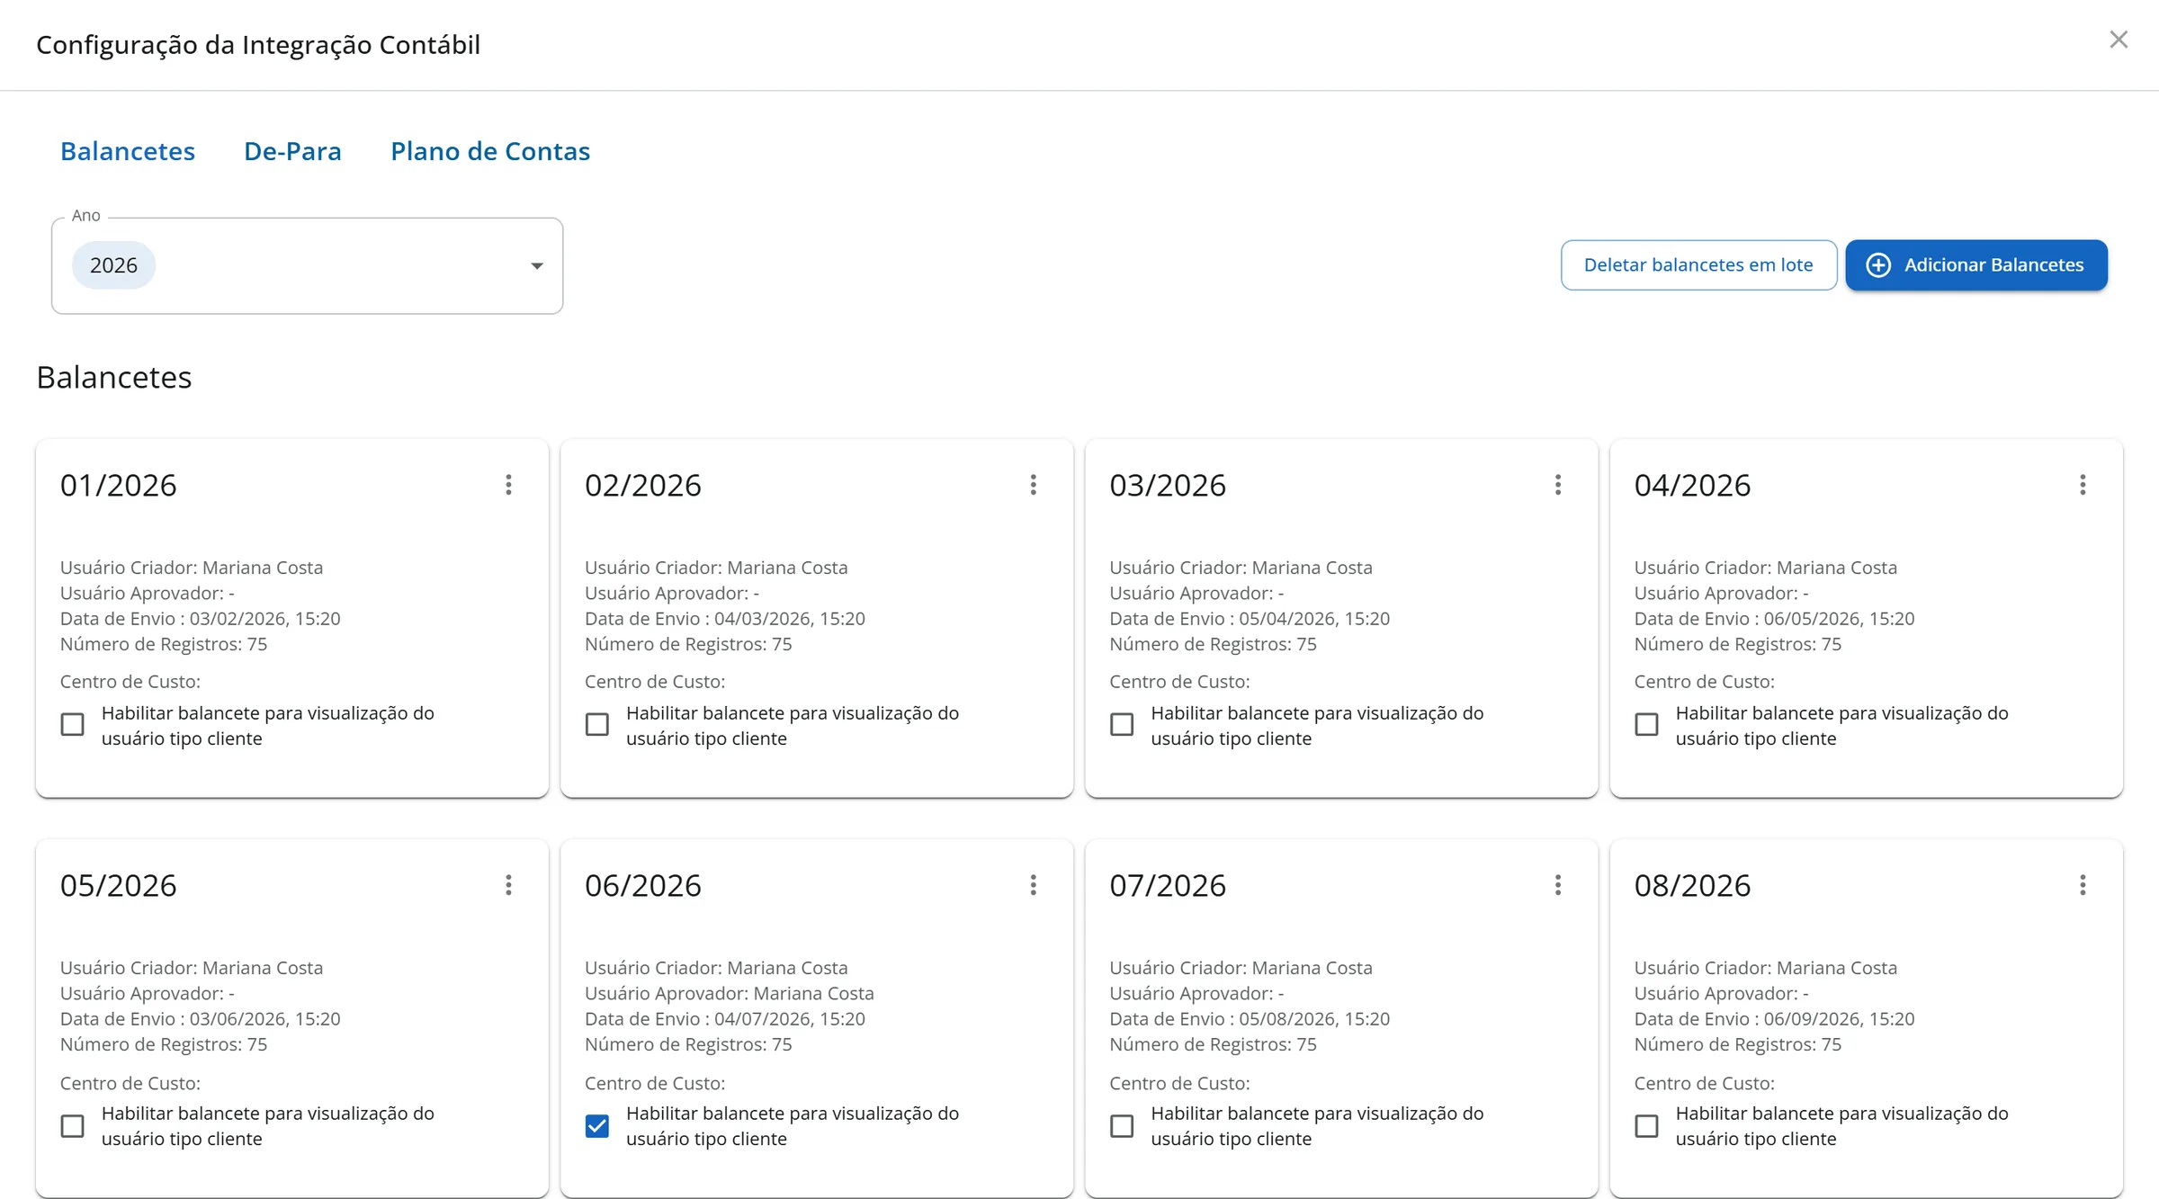Switch to the De-Para tab
2159x1199 pixels.
click(x=292, y=151)
